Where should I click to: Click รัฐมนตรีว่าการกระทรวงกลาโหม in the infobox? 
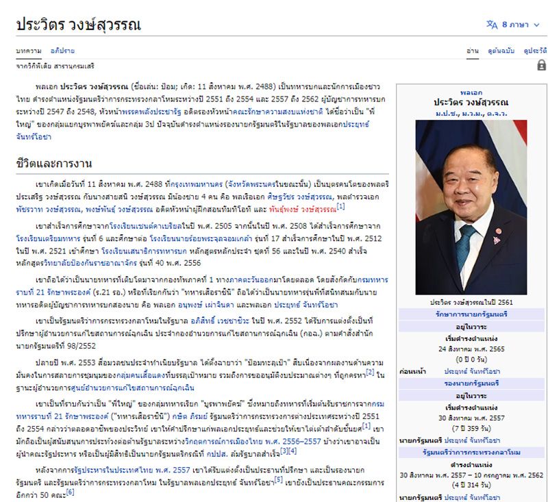pyautogui.click(x=471, y=452)
